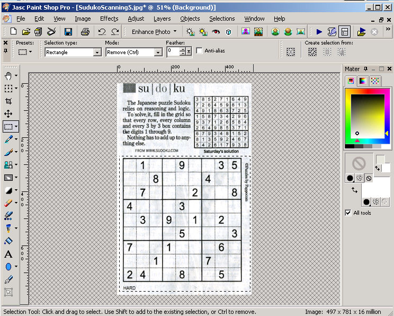The height and width of the screenshot is (316, 394).
Task: Click the Red Eye Removal icon
Action: (216, 32)
